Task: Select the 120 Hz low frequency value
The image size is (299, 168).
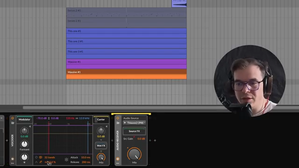Action: click(70, 118)
